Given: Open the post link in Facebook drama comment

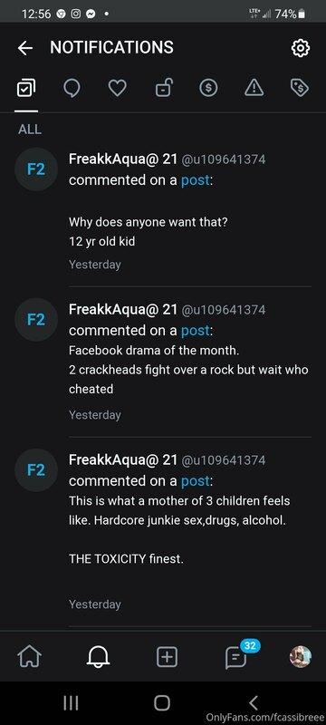Looking at the screenshot, I should (x=196, y=330).
